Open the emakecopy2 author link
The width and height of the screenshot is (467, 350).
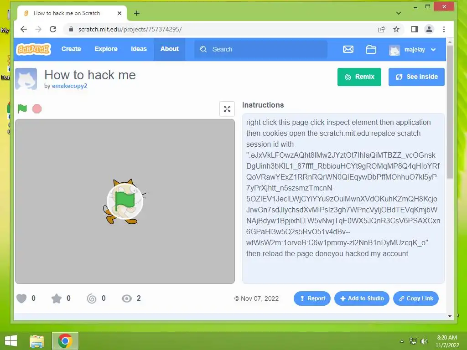pyautogui.click(x=69, y=86)
